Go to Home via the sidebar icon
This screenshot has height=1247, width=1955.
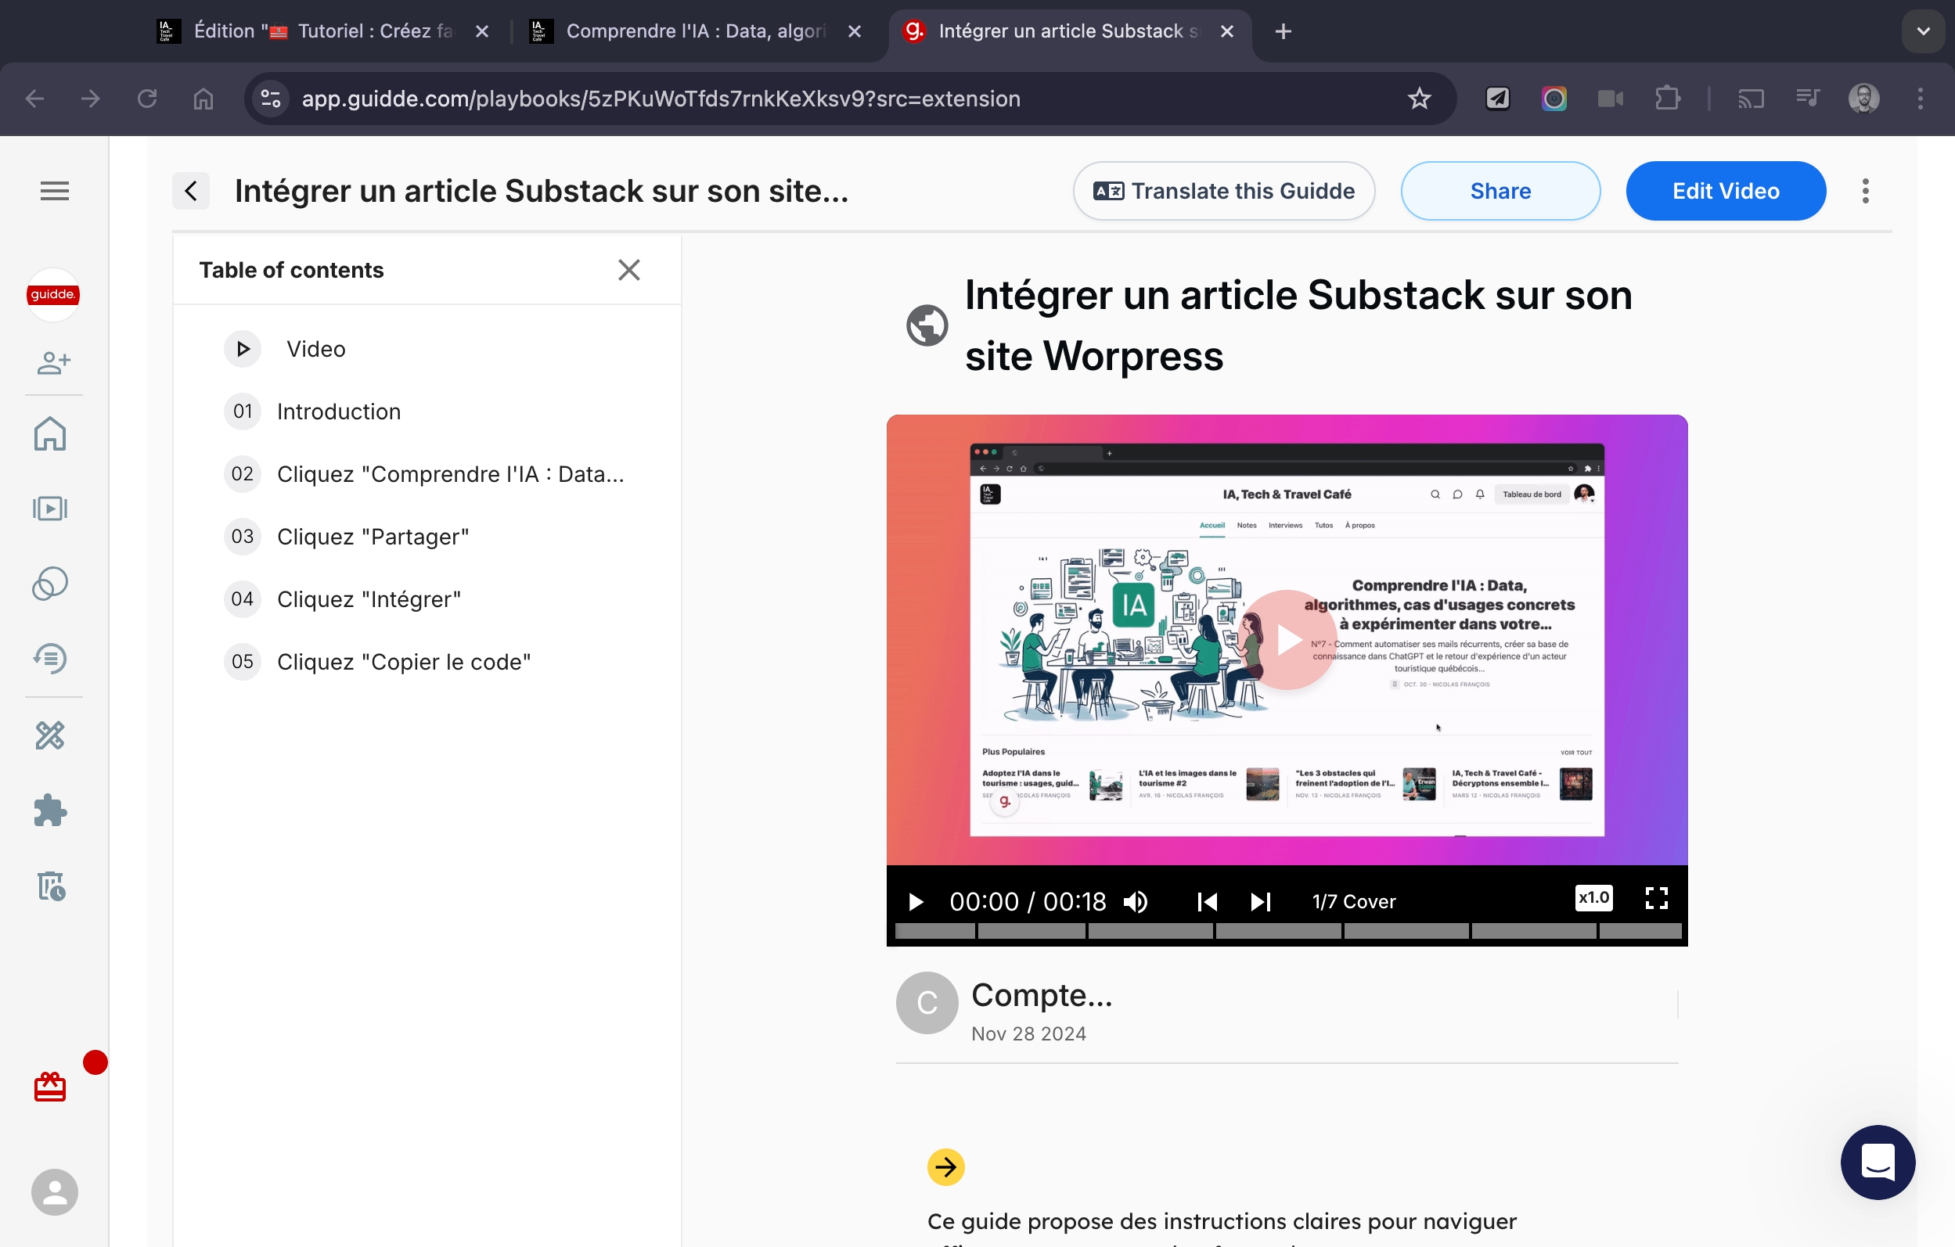[50, 433]
